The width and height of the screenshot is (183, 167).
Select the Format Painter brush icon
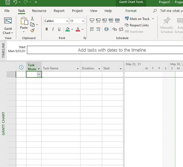(x=33, y=30)
